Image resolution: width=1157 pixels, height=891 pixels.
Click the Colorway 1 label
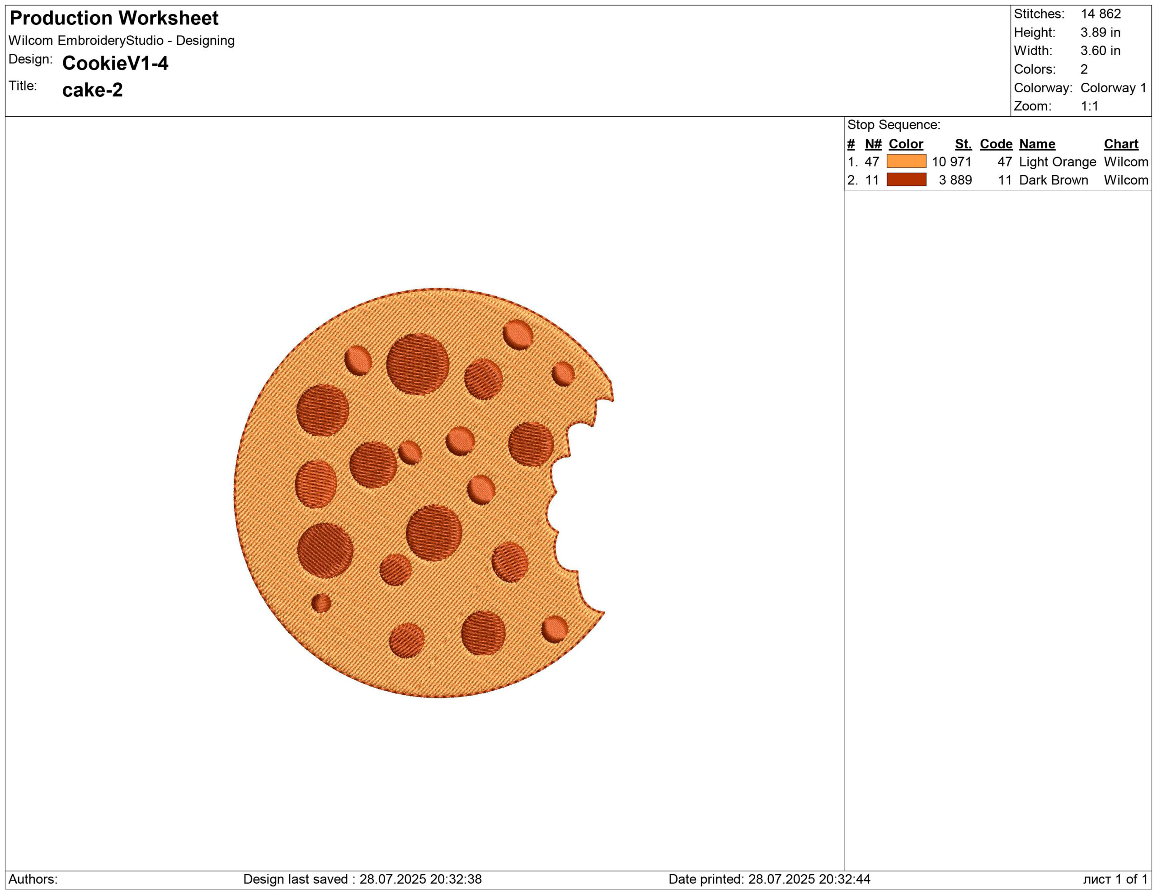click(x=1113, y=88)
